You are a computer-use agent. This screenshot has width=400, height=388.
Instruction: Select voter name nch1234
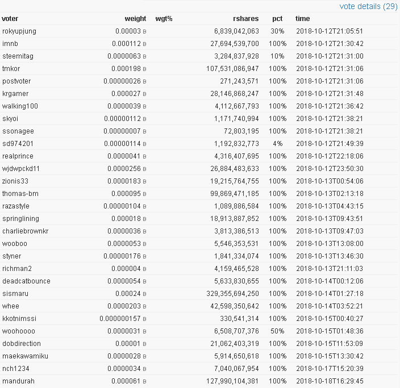pos(16,369)
